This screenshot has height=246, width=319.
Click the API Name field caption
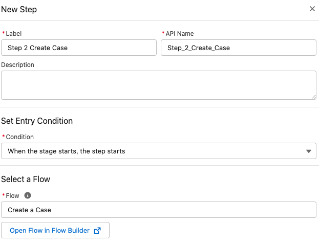pyautogui.click(x=179, y=34)
